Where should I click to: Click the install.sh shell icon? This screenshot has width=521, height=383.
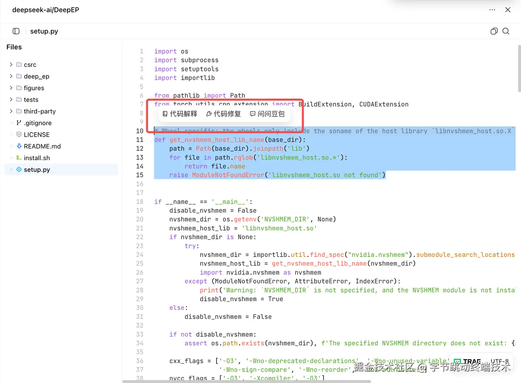[x=19, y=158]
